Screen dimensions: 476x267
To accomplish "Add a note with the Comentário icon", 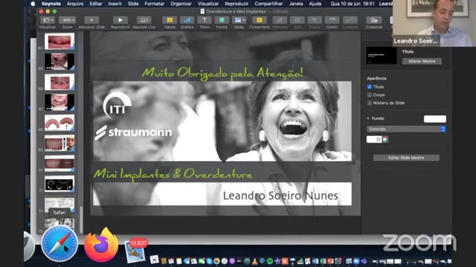I will pyautogui.click(x=260, y=20).
